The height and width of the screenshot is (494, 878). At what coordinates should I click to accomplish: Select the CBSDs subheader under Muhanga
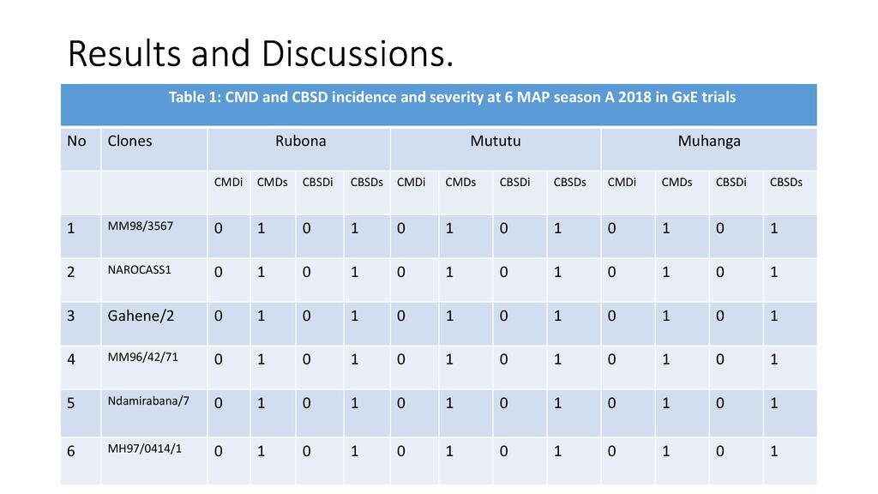pyautogui.click(x=785, y=183)
